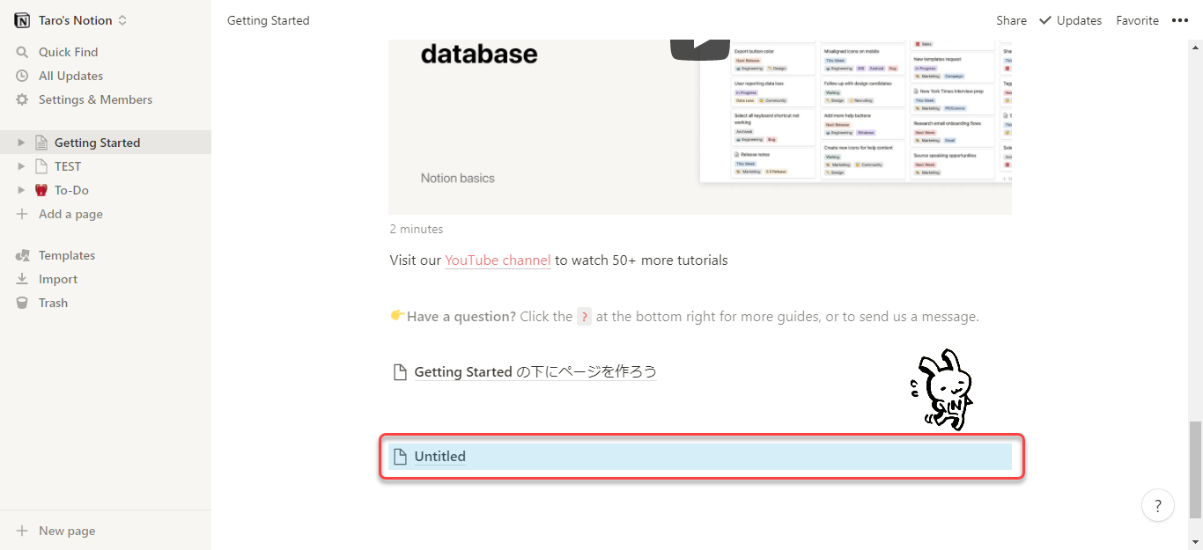
Task: Click the Quick Find magnifier icon
Action: [x=22, y=52]
